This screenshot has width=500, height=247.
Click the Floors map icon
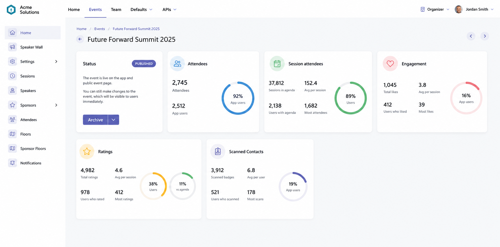[x=12, y=134]
